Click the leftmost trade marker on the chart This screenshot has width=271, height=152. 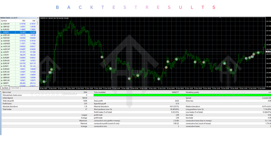click(44, 82)
